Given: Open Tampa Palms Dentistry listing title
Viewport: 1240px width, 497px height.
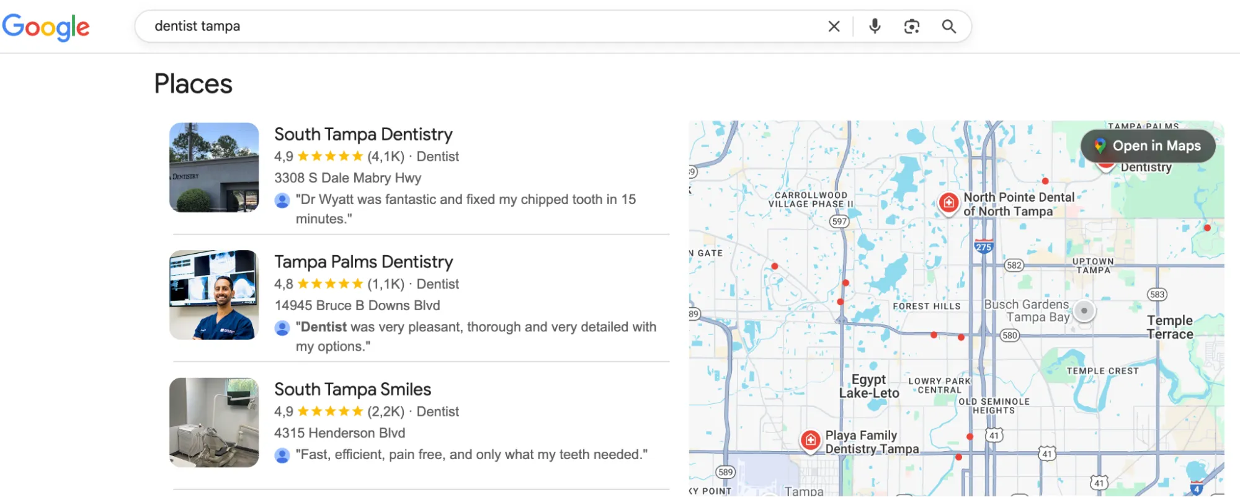Looking at the screenshot, I should tap(364, 262).
